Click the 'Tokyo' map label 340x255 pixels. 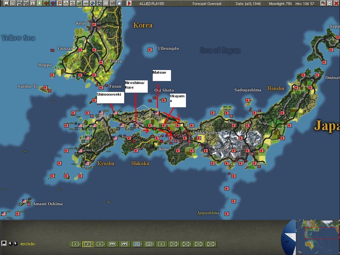(254, 141)
